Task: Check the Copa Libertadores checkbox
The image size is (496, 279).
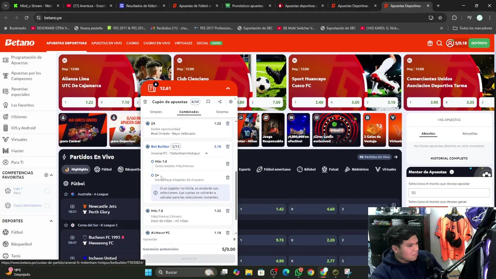Action: tap(47, 205)
